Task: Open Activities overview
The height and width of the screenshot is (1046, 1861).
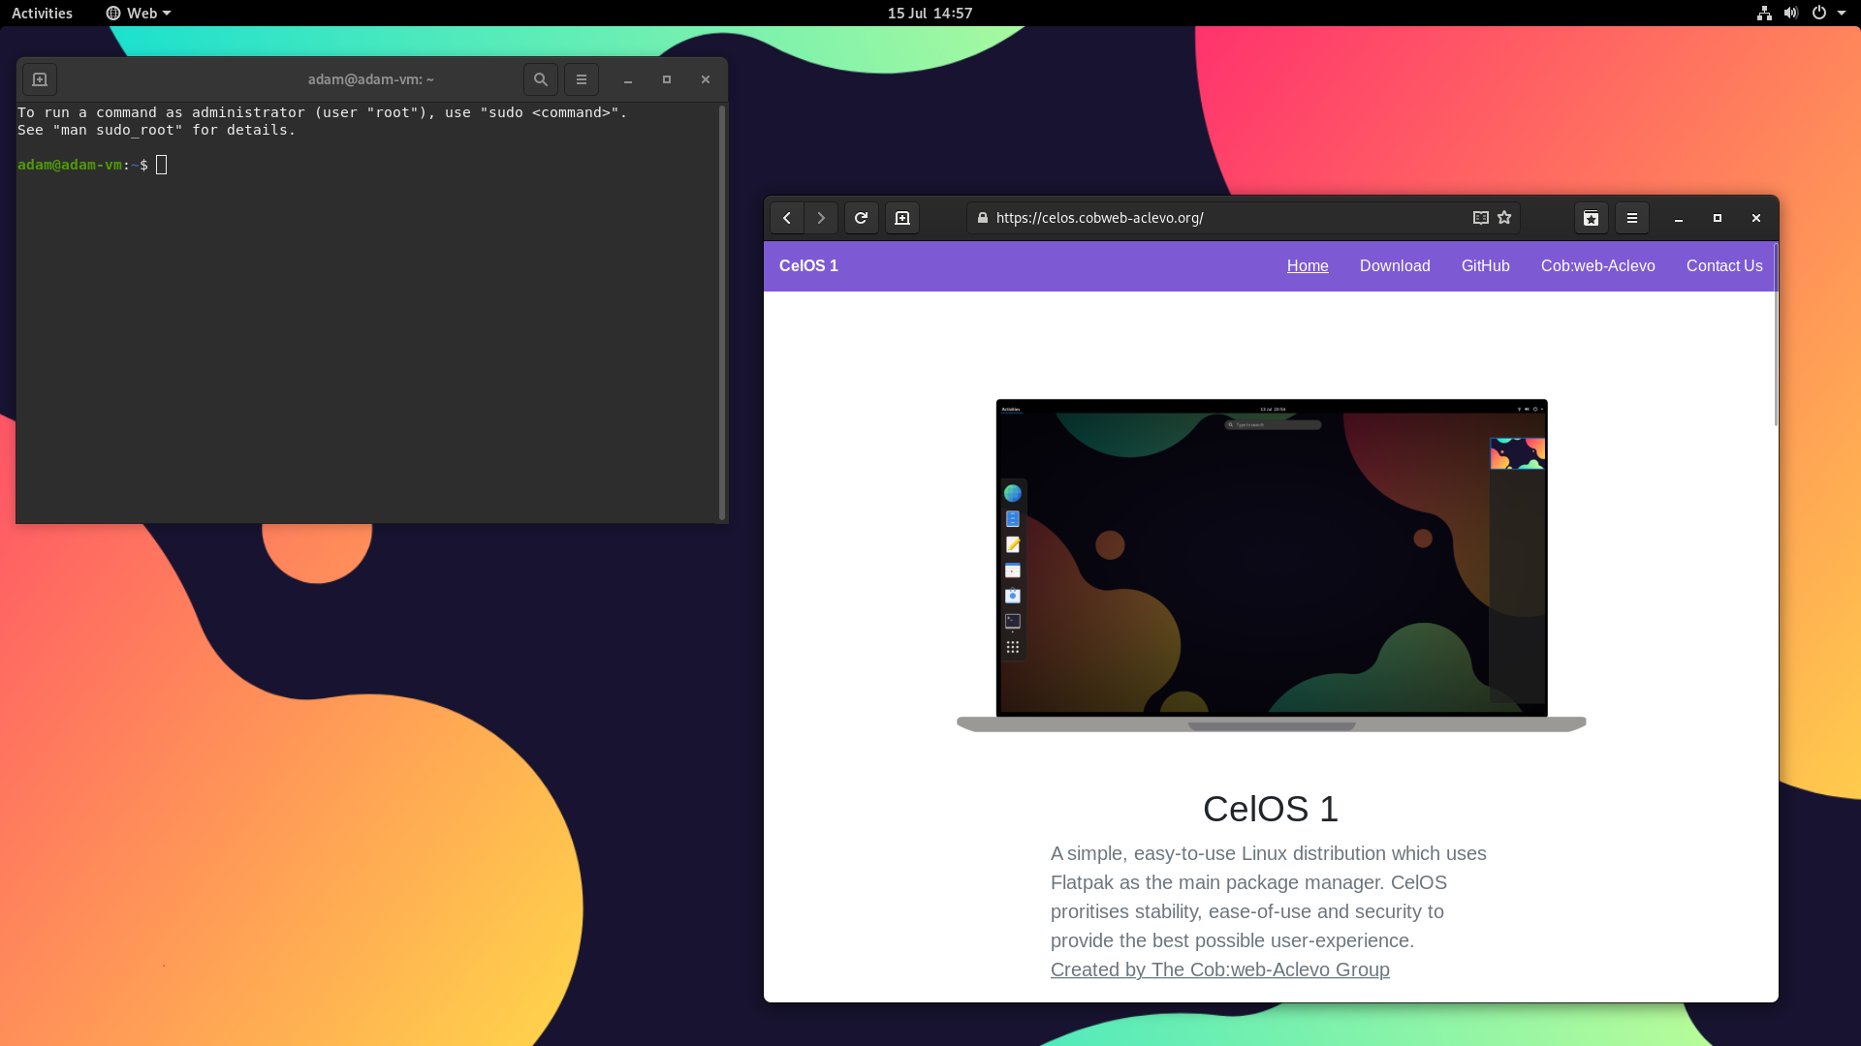Action: tap(42, 13)
